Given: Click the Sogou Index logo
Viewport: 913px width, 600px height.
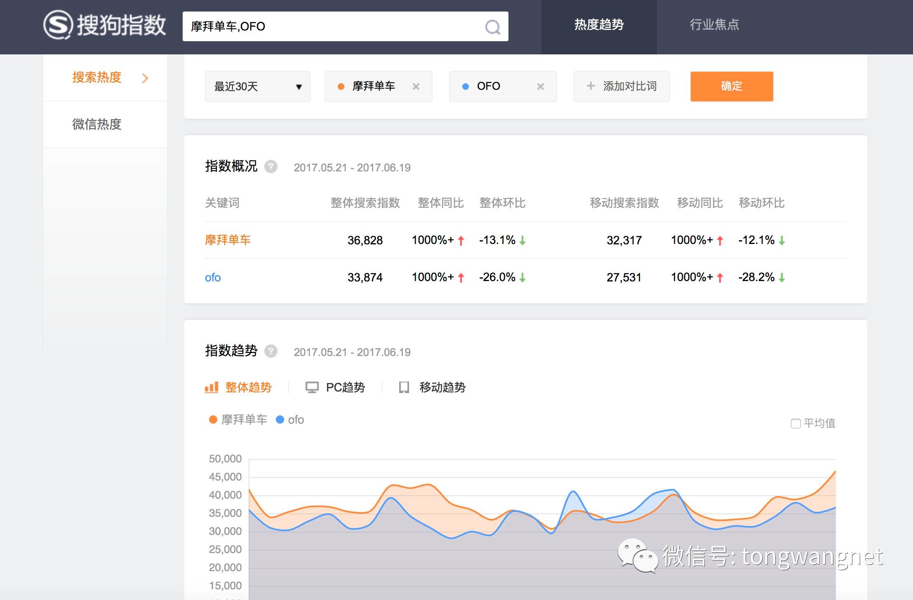Looking at the screenshot, I should 105,25.
